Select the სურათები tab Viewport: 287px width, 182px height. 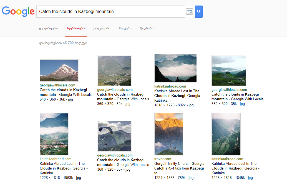click(x=75, y=28)
